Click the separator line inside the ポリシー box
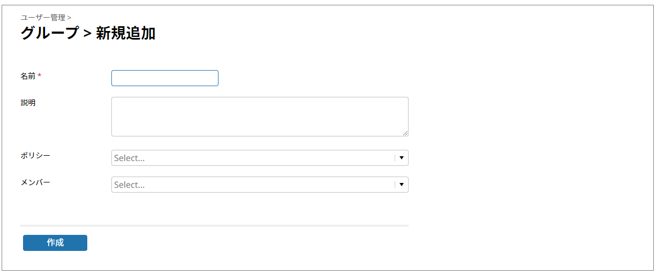Viewport: 656px width, 275px height. pos(395,158)
